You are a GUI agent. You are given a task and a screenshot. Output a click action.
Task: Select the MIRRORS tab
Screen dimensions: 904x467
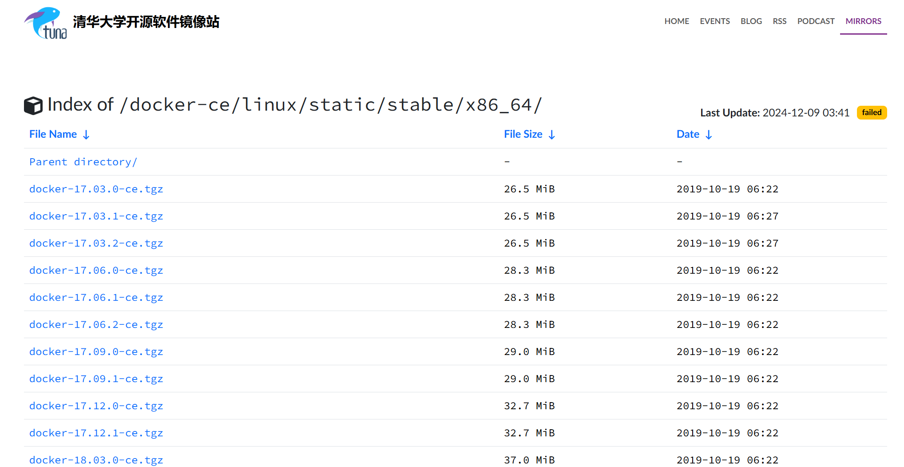pos(863,21)
